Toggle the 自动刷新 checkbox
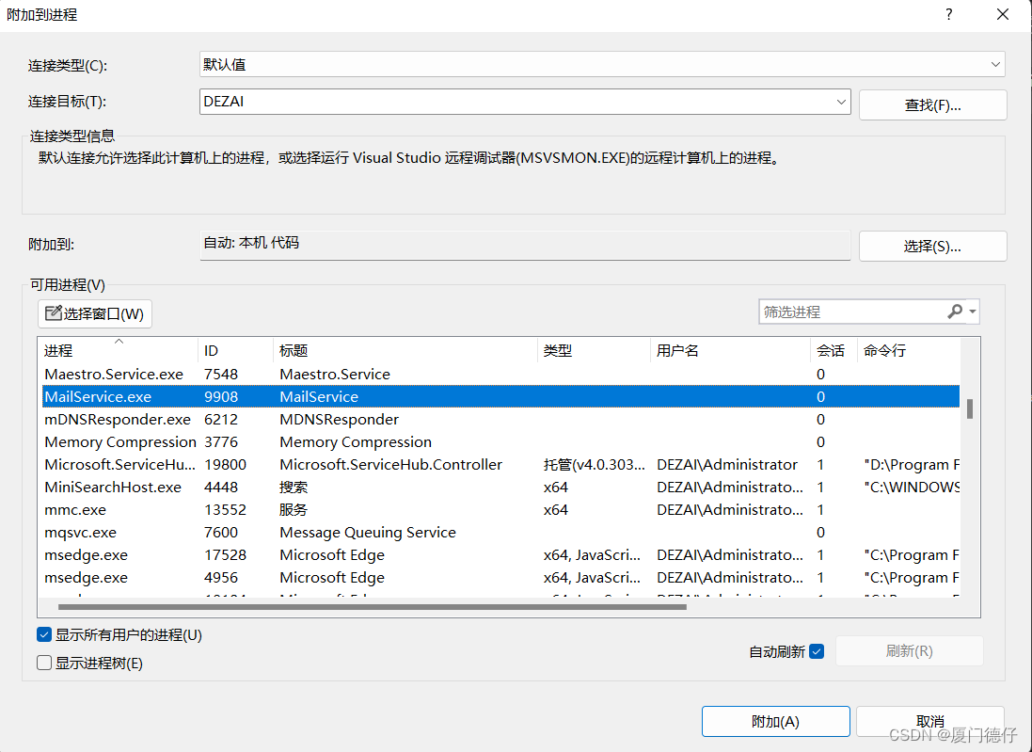This screenshot has width=1032, height=752. (817, 651)
